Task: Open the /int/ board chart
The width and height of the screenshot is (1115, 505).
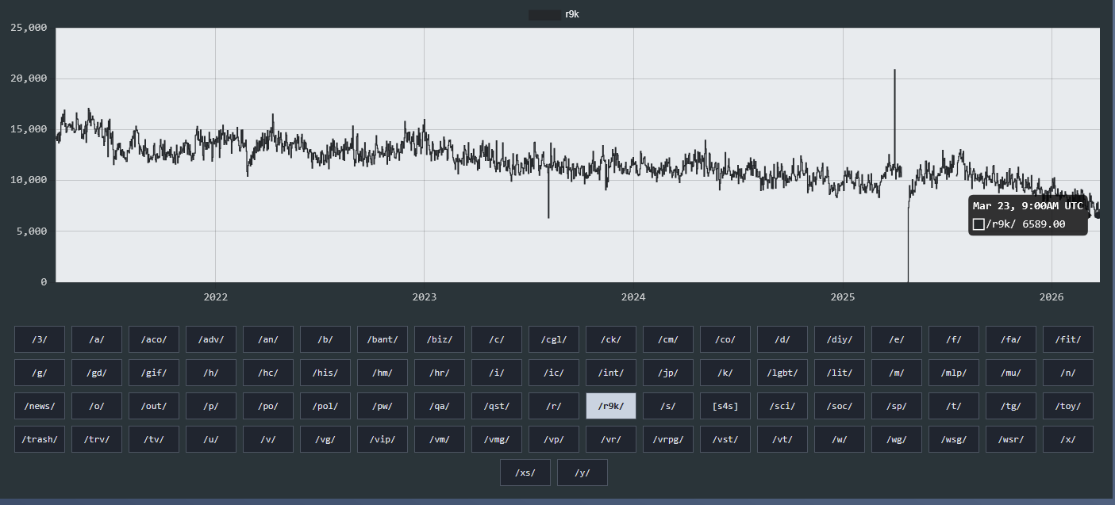Action: pos(611,373)
